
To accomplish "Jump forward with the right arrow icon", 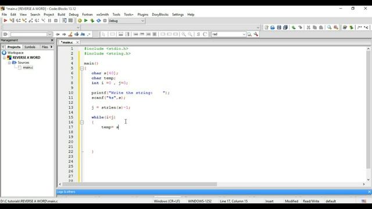I will [x=64, y=34].
